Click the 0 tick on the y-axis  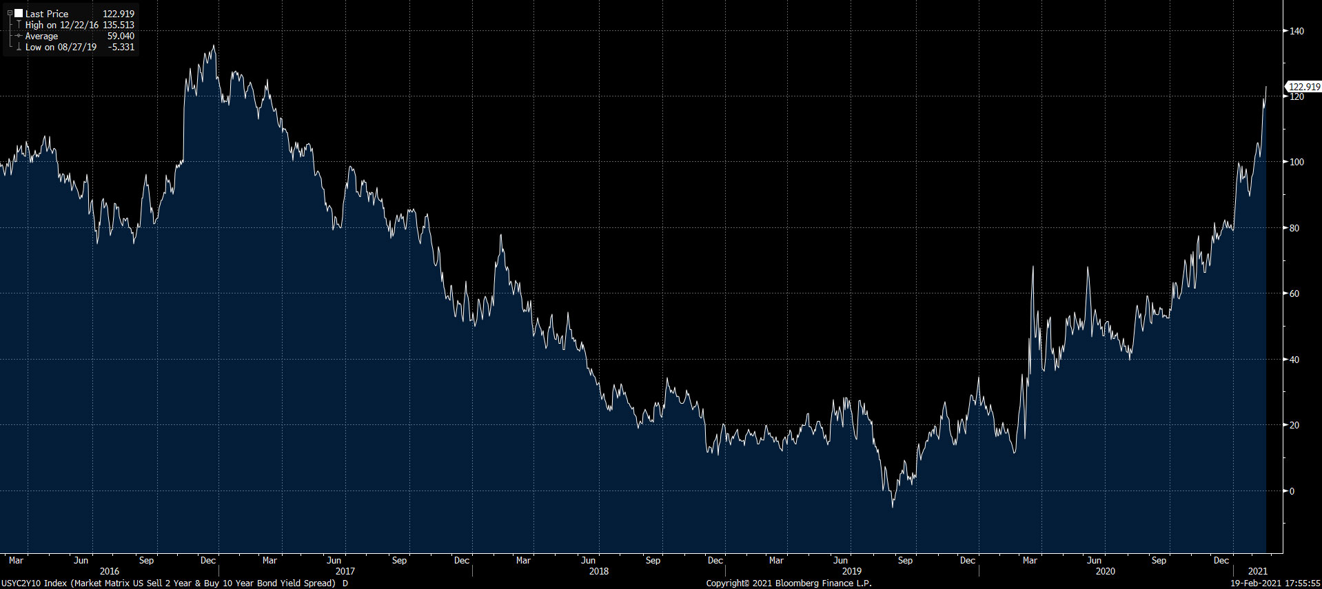point(1292,491)
